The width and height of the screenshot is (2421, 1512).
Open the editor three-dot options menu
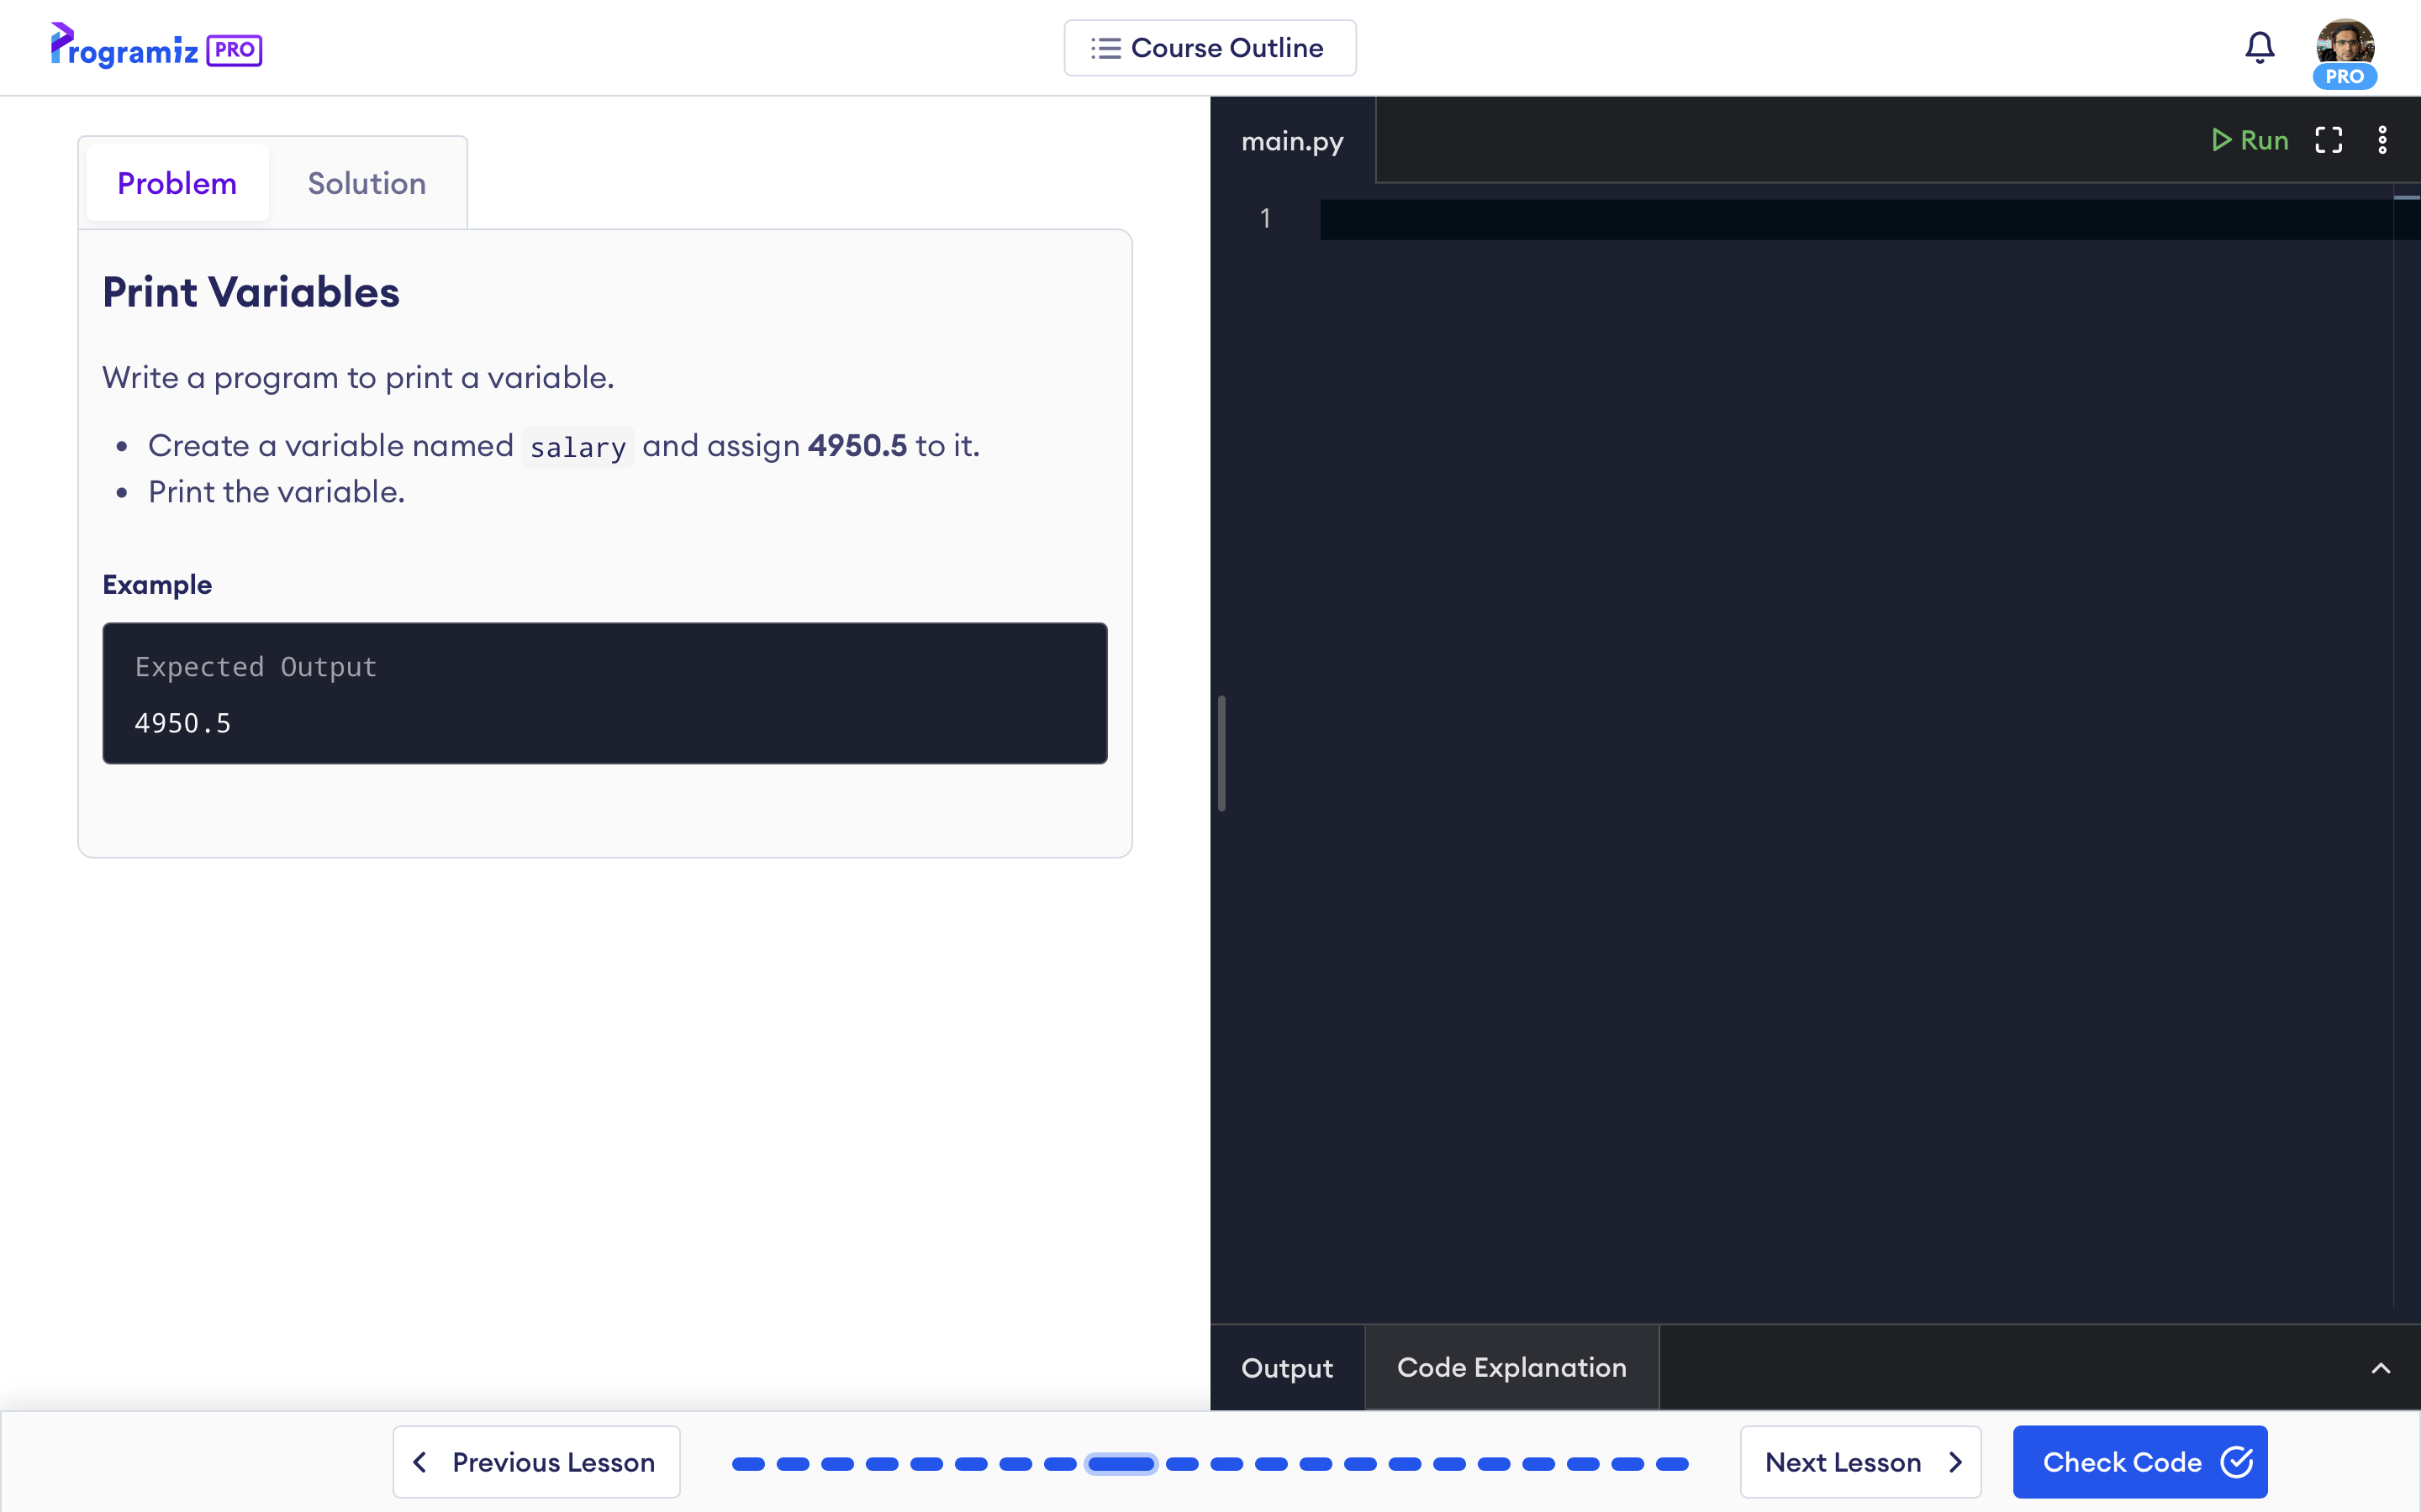click(2382, 140)
